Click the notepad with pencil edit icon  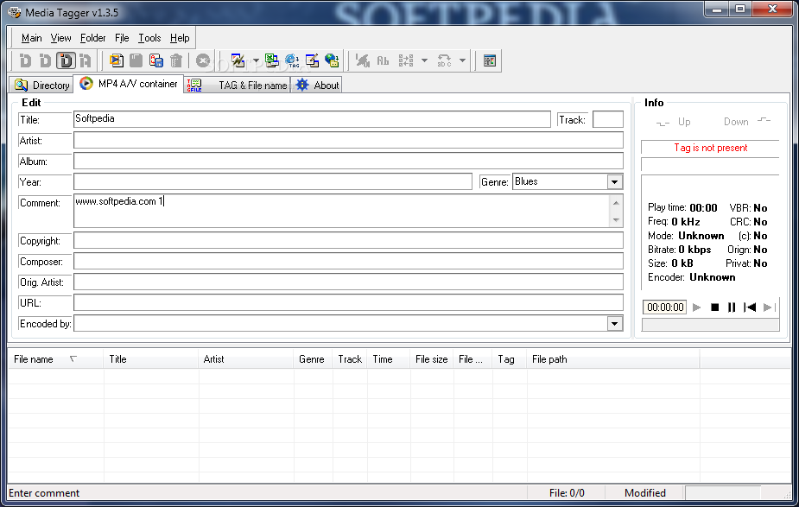click(312, 60)
